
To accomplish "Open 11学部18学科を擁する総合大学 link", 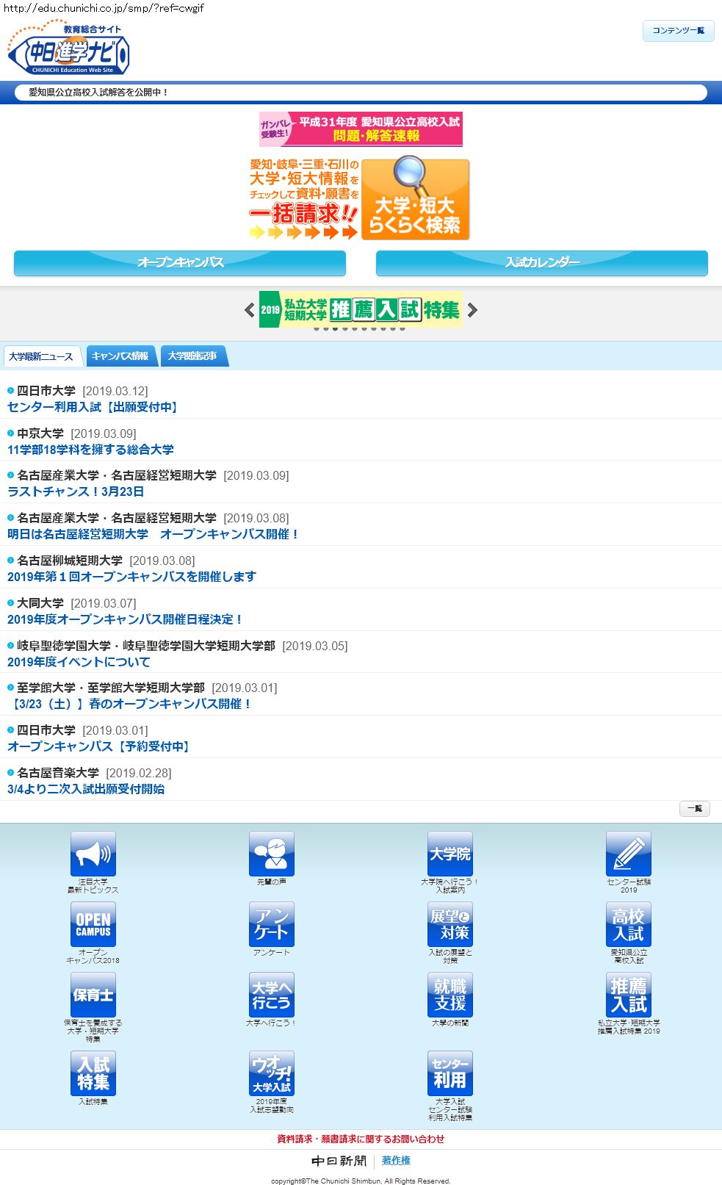I will pyautogui.click(x=90, y=450).
